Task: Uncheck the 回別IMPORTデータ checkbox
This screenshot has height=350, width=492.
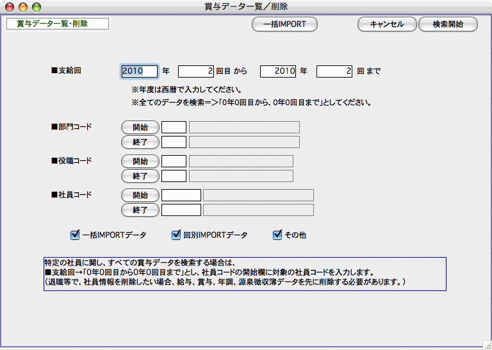Action: [x=177, y=235]
